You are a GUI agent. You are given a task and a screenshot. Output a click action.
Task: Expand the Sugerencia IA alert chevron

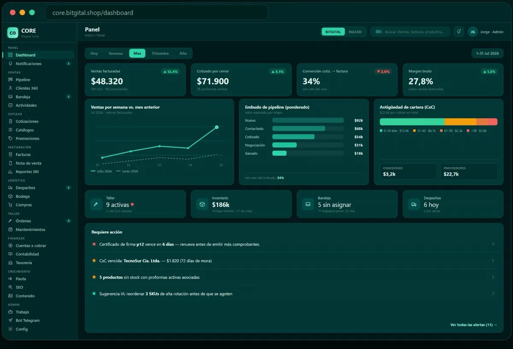(493, 294)
